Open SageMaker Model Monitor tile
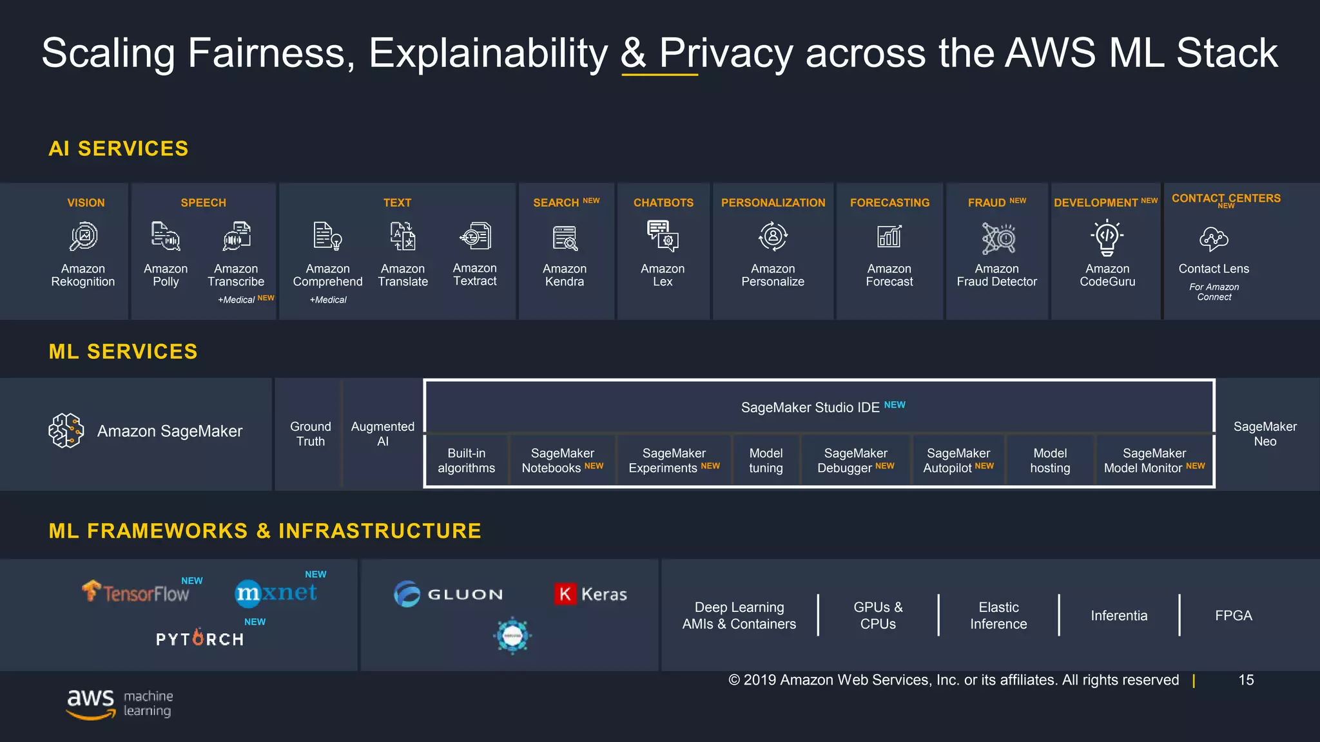This screenshot has width=1320, height=742. click(x=1154, y=461)
